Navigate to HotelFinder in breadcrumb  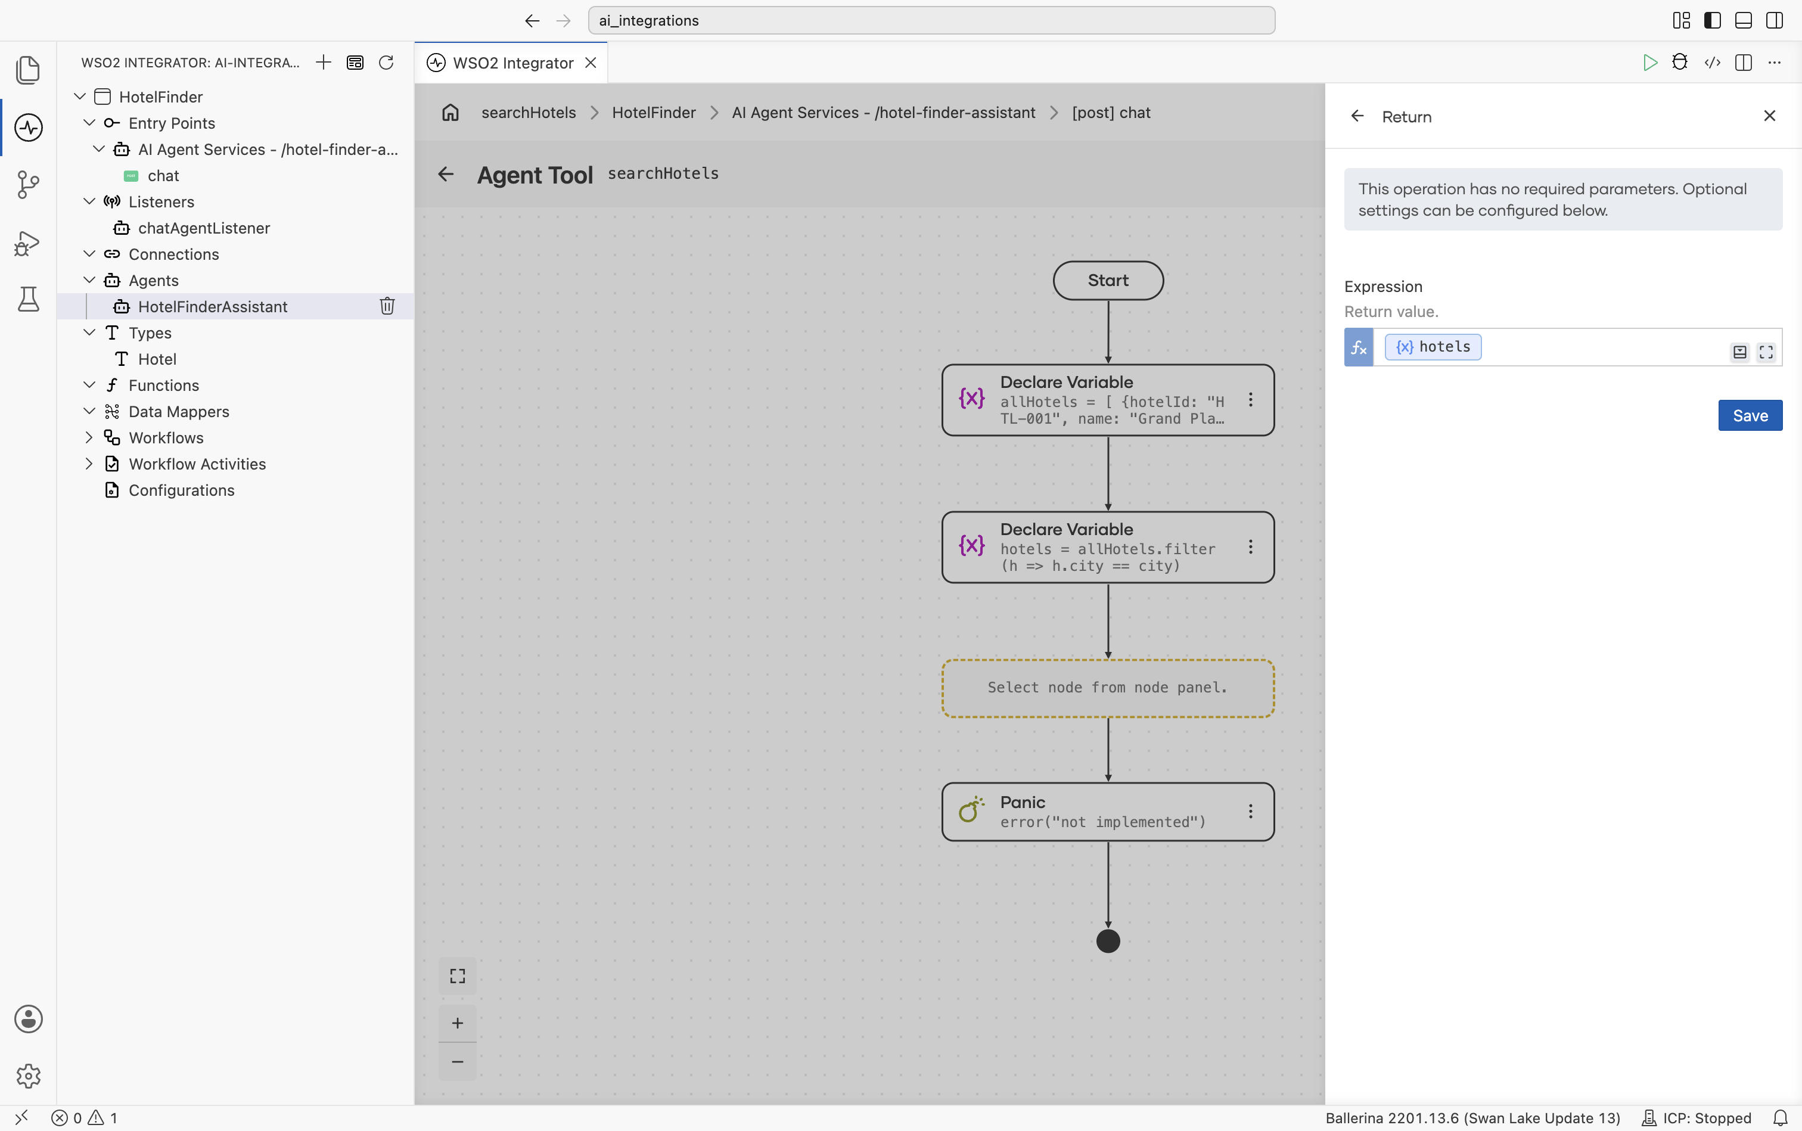click(x=654, y=113)
